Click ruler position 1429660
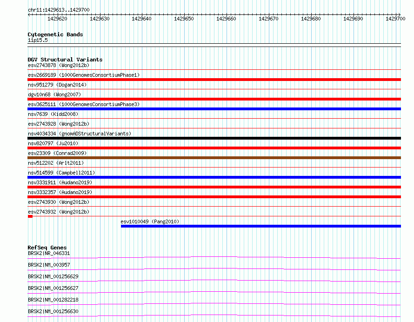Viewport: 414px width, 322px height. (226, 19)
